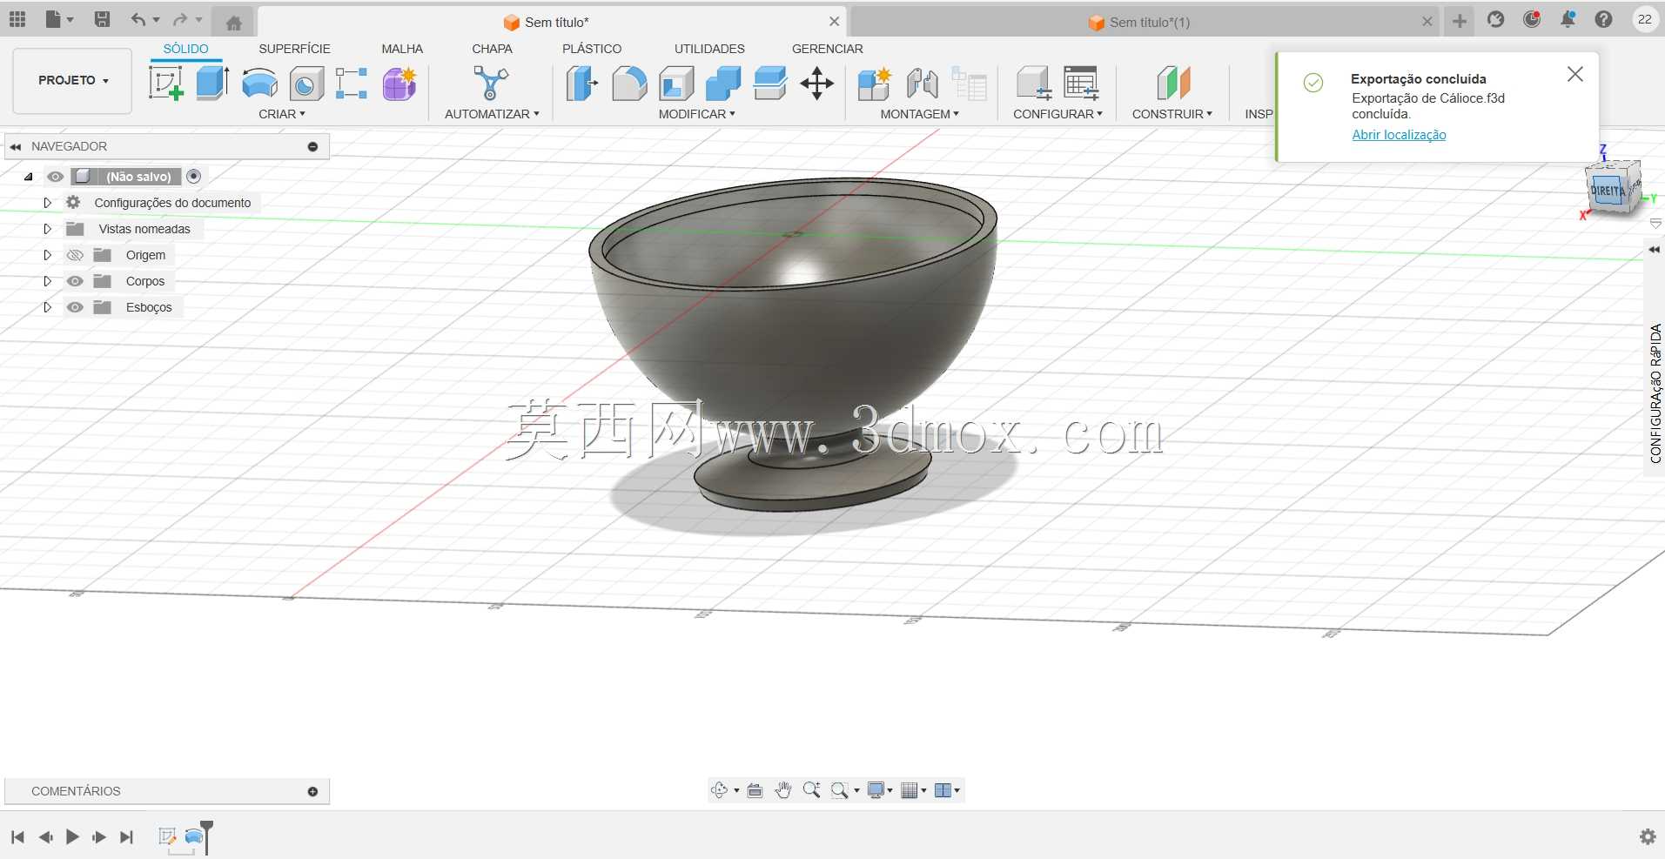Select the Fillet tool

tap(629, 84)
